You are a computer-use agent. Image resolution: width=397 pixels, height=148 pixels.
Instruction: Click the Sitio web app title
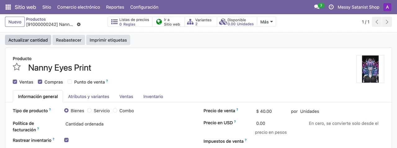[25, 7]
